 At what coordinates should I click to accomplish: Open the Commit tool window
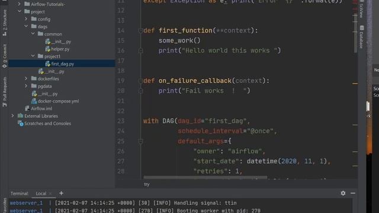4,56
